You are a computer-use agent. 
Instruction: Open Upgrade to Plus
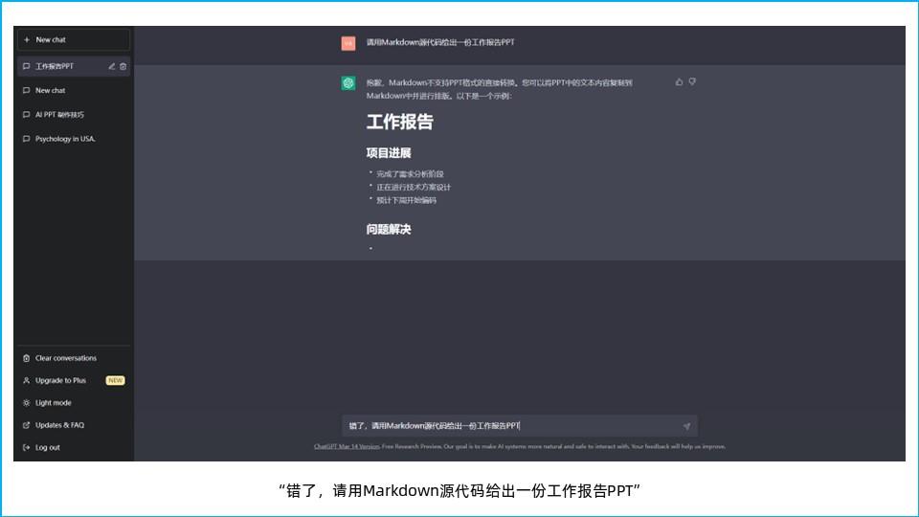tap(74, 380)
